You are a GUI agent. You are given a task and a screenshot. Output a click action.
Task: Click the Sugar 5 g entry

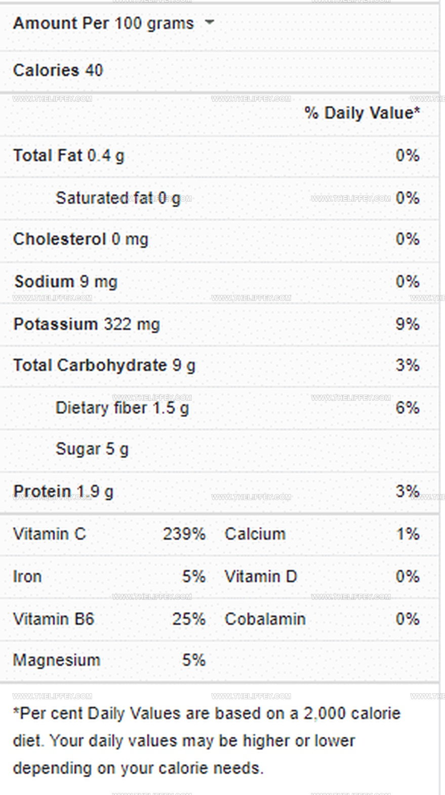(x=92, y=449)
